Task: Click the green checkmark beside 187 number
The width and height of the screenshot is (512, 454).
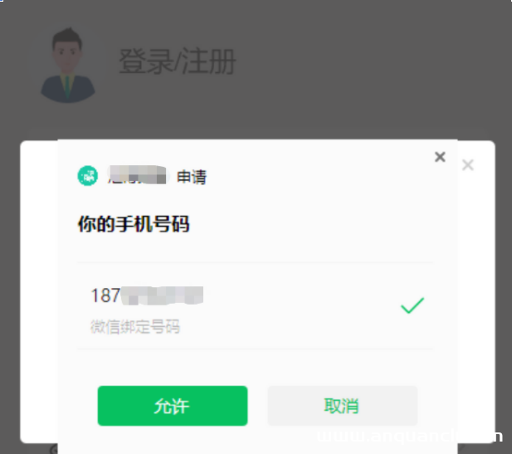Action: (412, 305)
